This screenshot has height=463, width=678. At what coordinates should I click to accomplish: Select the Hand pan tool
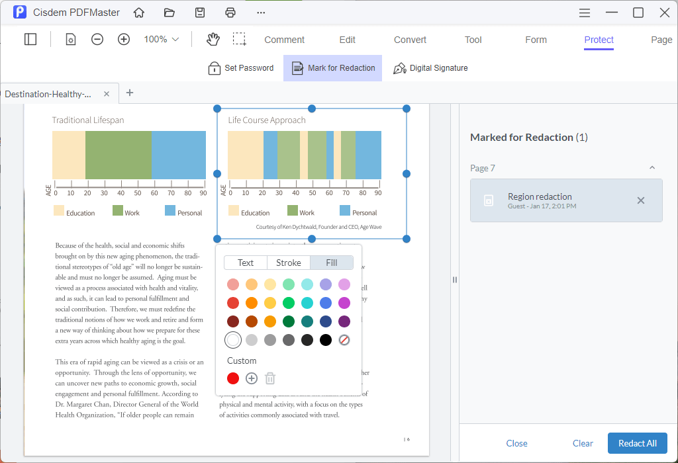coord(213,39)
